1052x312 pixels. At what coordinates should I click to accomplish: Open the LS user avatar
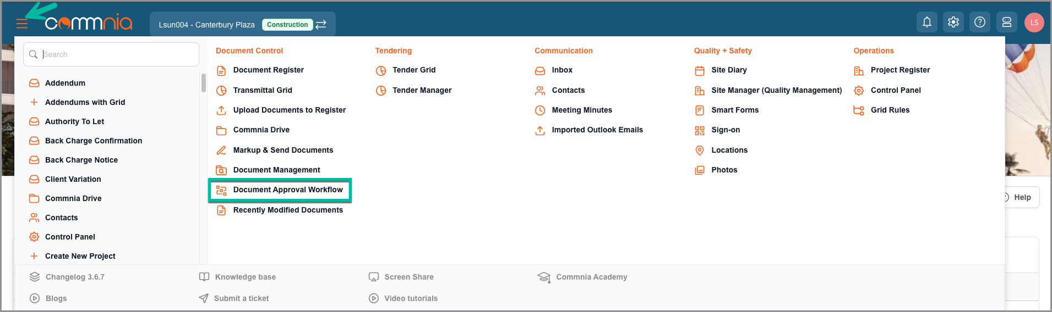pos(1034,23)
